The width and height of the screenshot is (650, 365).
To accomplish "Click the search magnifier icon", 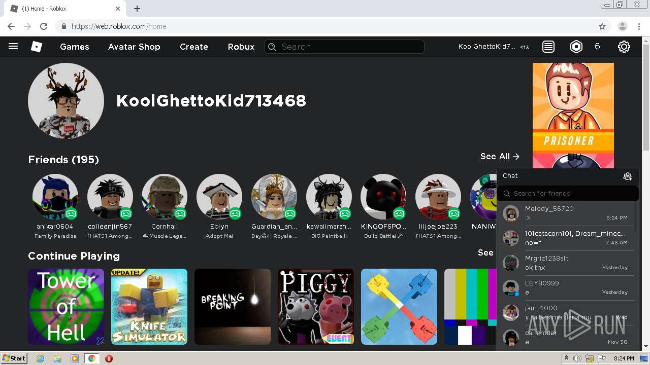I will tap(272, 47).
